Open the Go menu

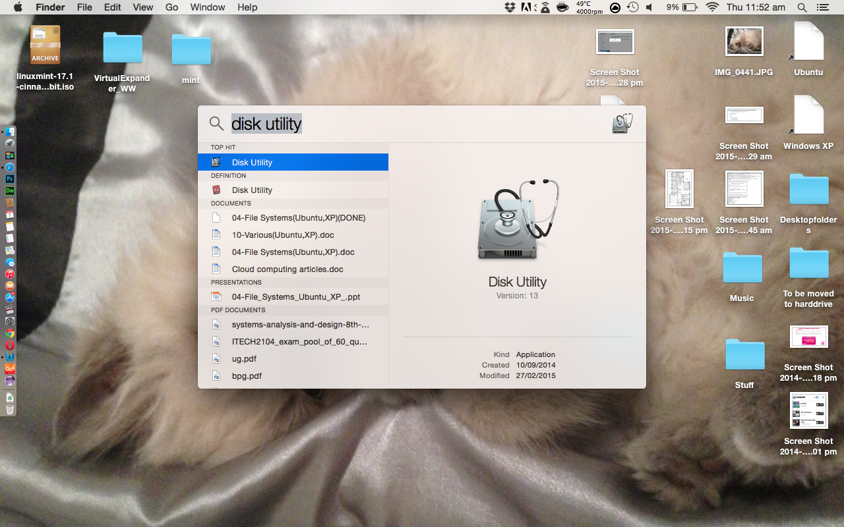tap(172, 7)
